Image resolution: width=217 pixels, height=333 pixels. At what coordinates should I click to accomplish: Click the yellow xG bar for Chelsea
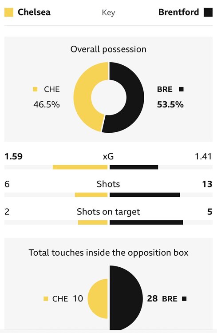[80, 167]
